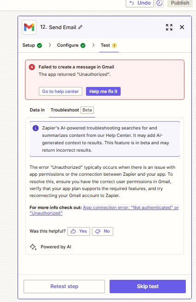The image size is (196, 302).
Task: Select the Data in tab
Action: pos(37,110)
